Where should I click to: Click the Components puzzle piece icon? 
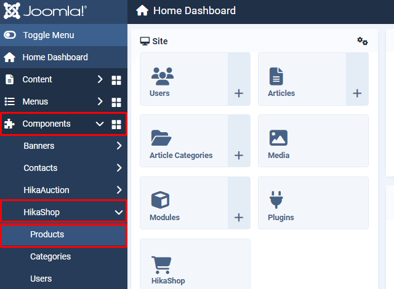(x=10, y=124)
